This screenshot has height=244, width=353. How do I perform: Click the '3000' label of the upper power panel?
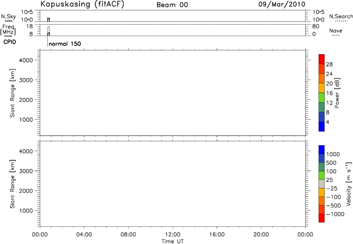[x=26, y=80]
